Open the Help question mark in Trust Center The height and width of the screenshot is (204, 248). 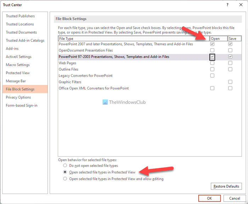pyautogui.click(x=227, y=5)
